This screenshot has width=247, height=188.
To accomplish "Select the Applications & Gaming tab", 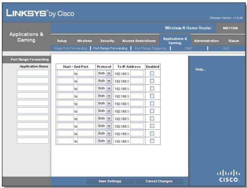I will [175, 41].
